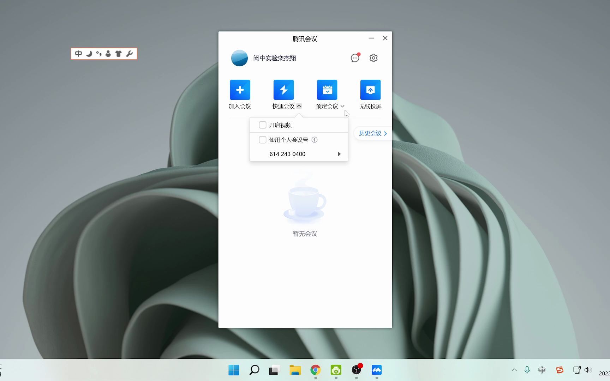Screen dimensions: 610x381
Task: Close the 腾讯会议 window
Action: pos(385,38)
